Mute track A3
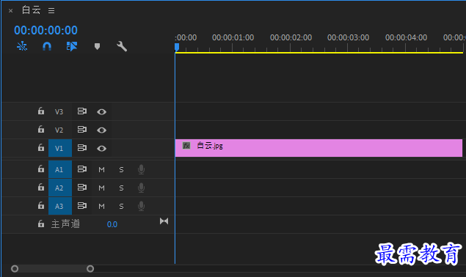 point(102,207)
